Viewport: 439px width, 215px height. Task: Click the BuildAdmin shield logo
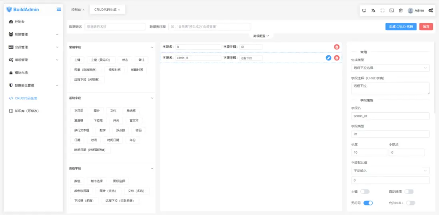tap(9, 10)
